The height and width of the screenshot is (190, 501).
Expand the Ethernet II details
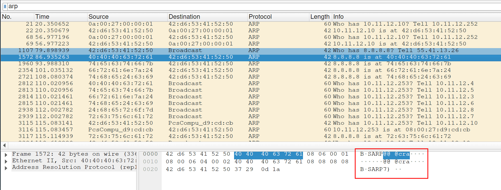click(x=6, y=161)
